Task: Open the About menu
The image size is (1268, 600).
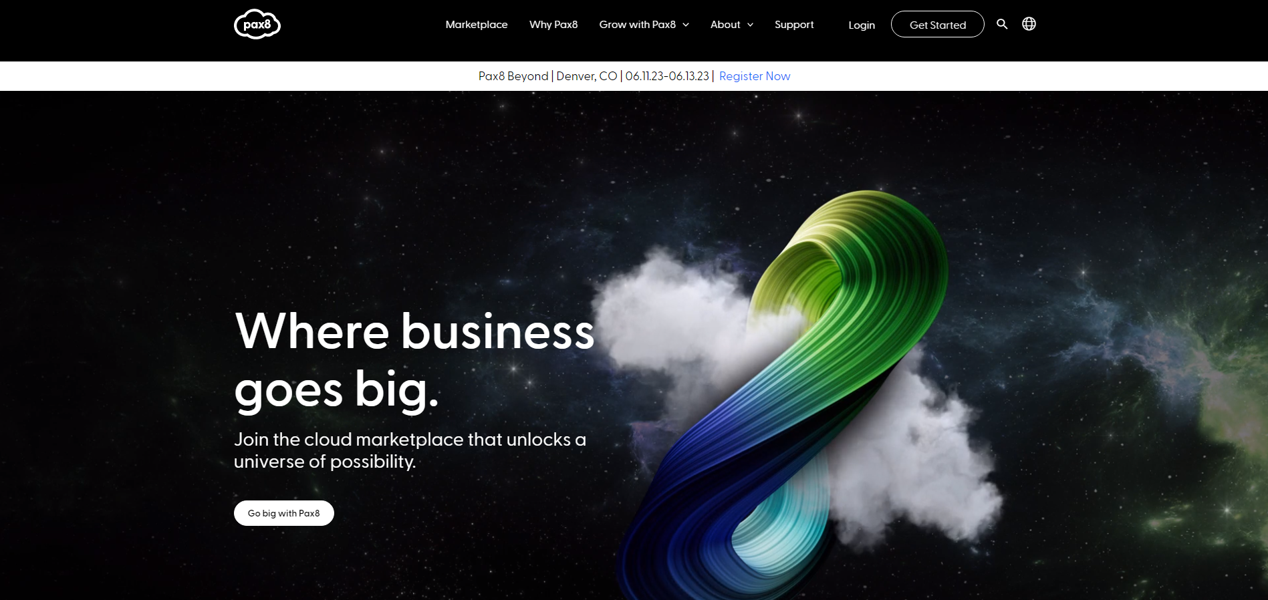Action: pos(725,25)
